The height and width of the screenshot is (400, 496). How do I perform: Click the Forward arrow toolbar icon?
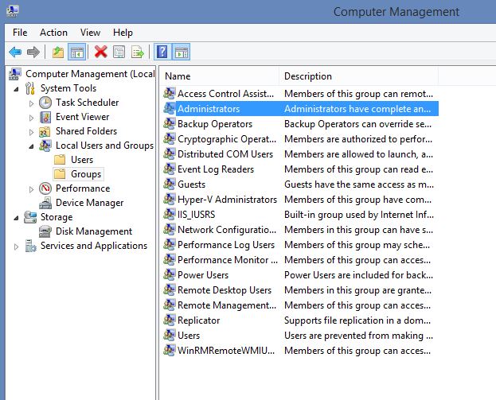tap(33, 52)
